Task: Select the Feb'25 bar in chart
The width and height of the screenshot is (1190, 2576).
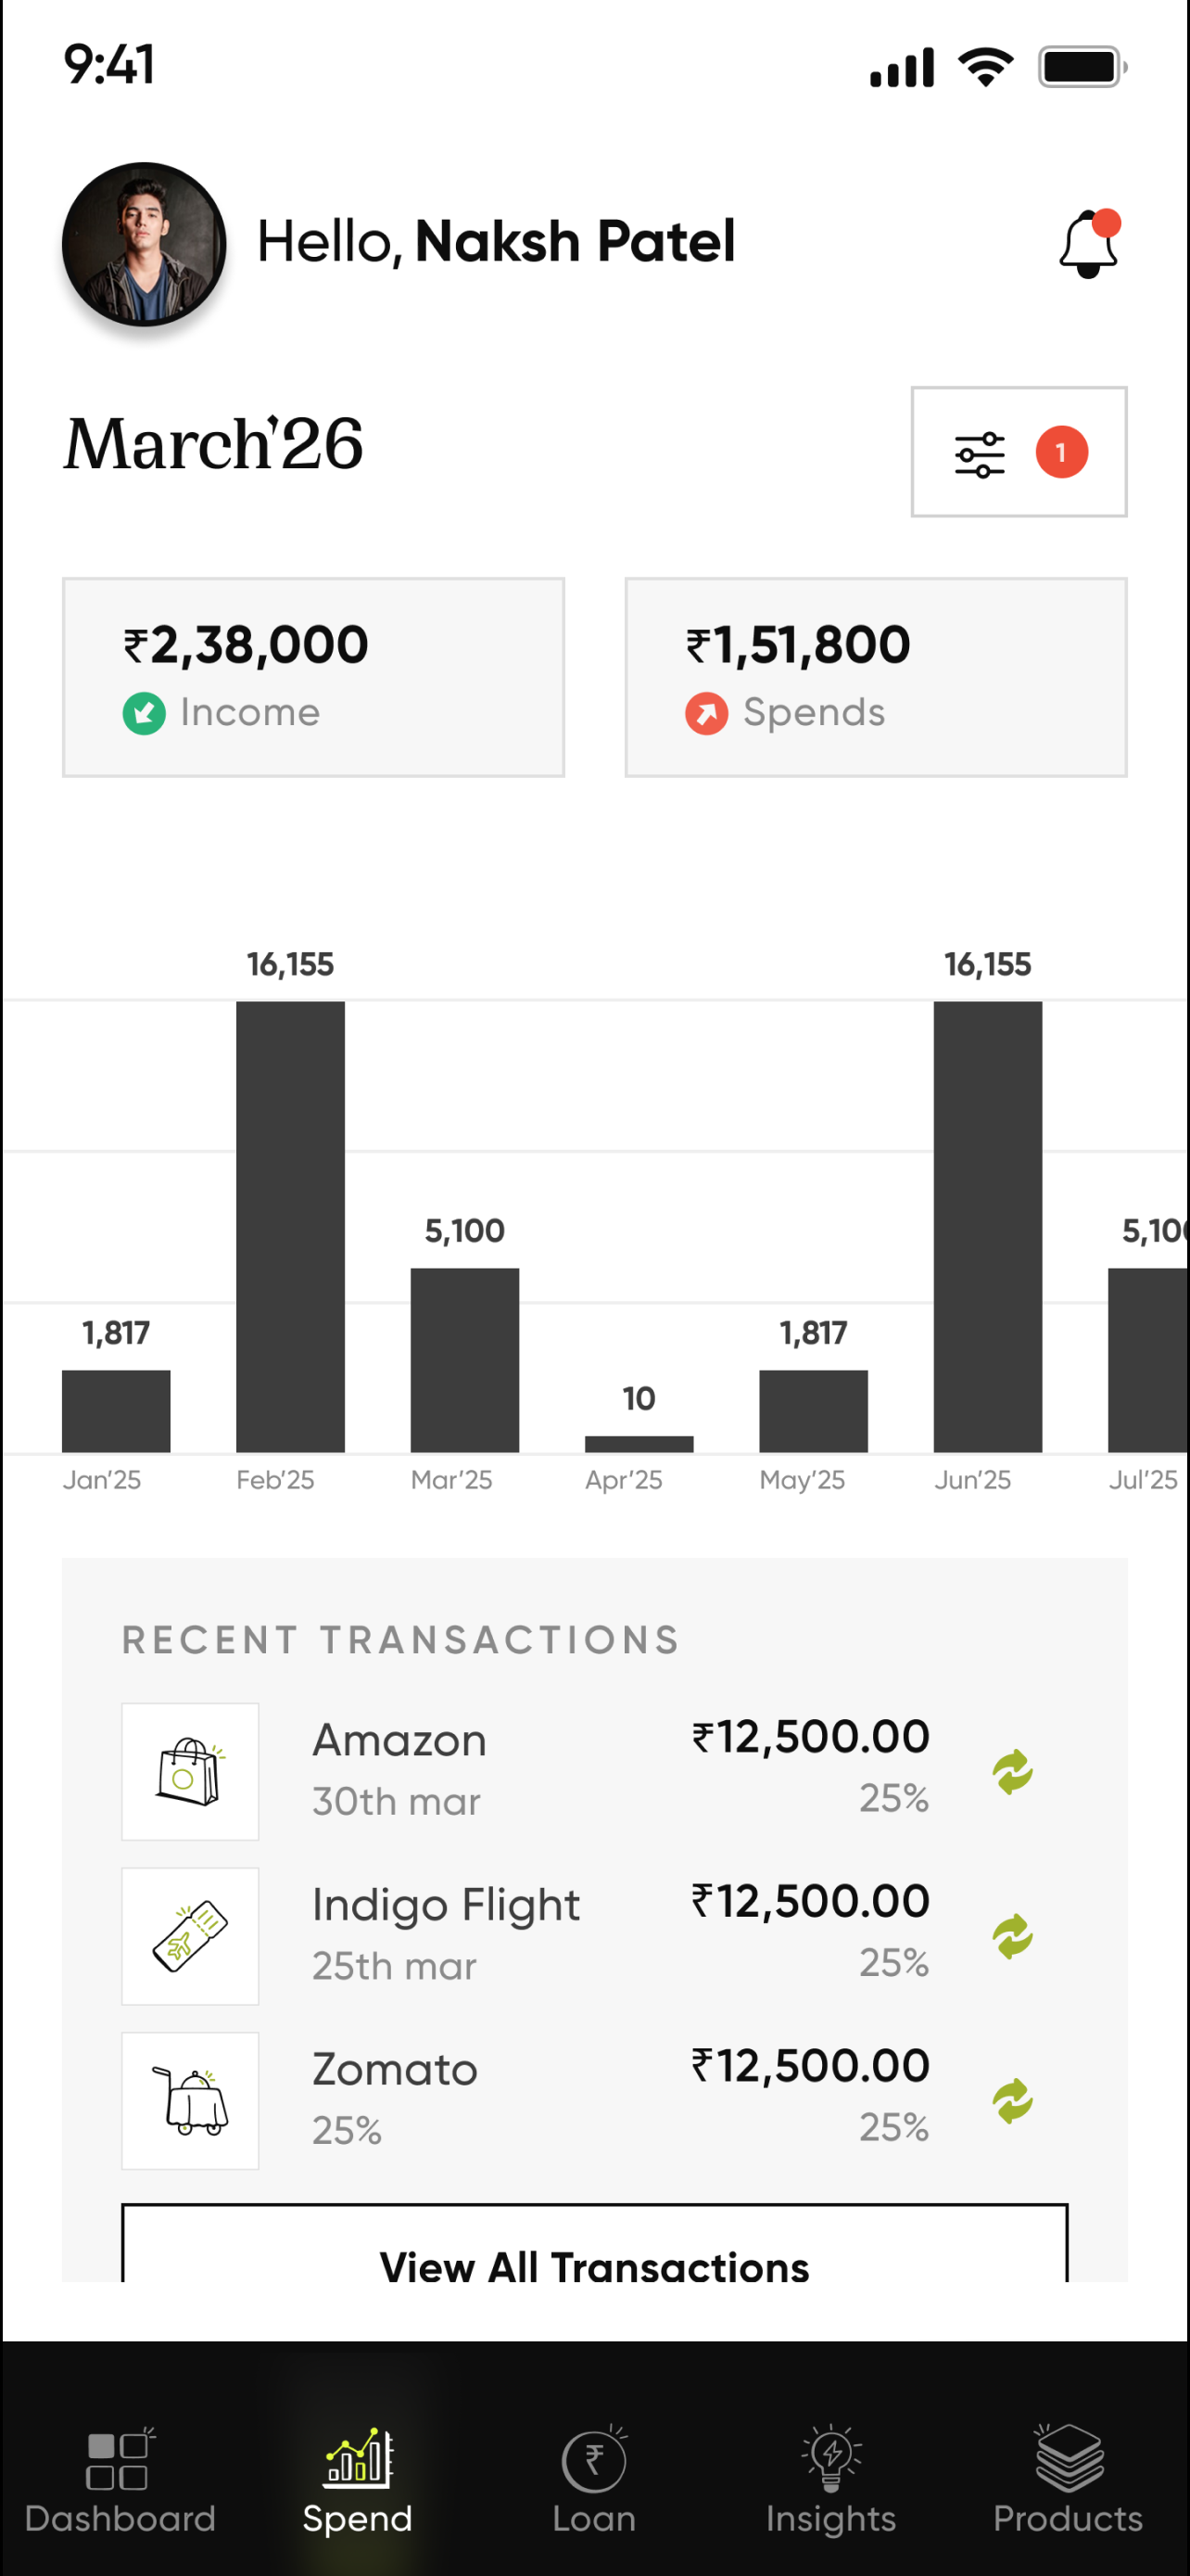Action: pos(290,1226)
